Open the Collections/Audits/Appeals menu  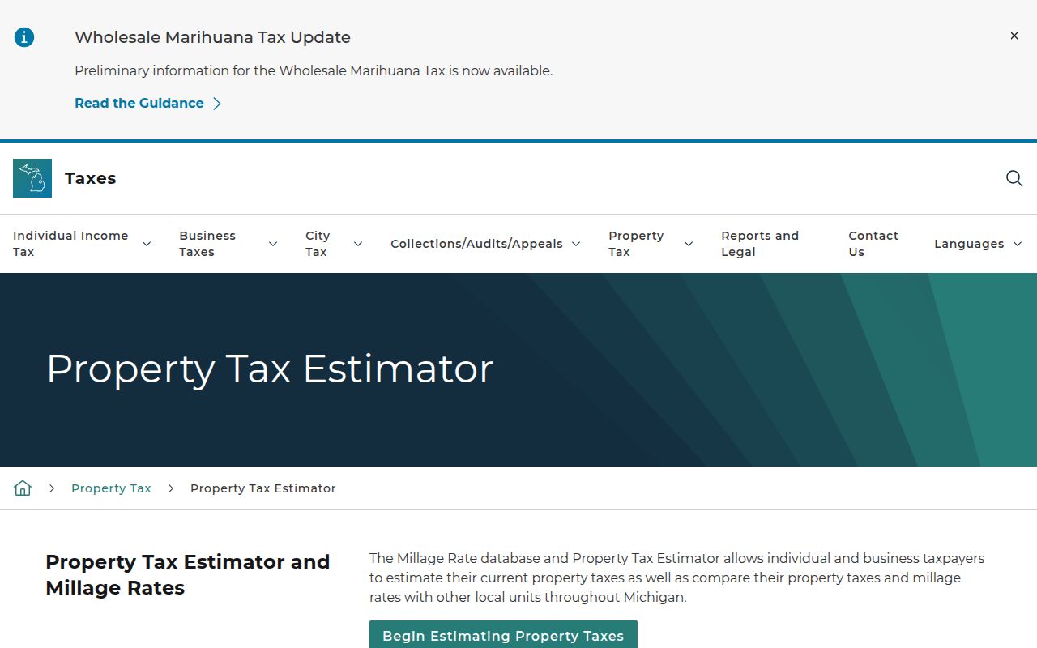pos(476,244)
